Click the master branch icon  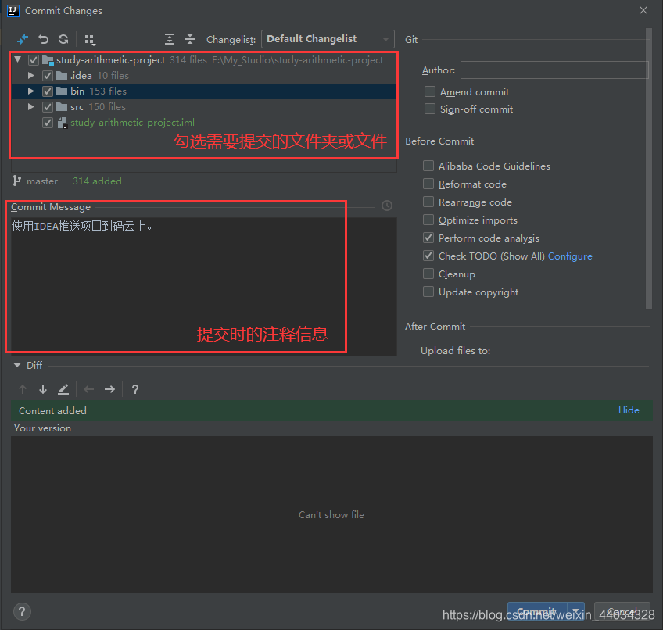(x=17, y=181)
